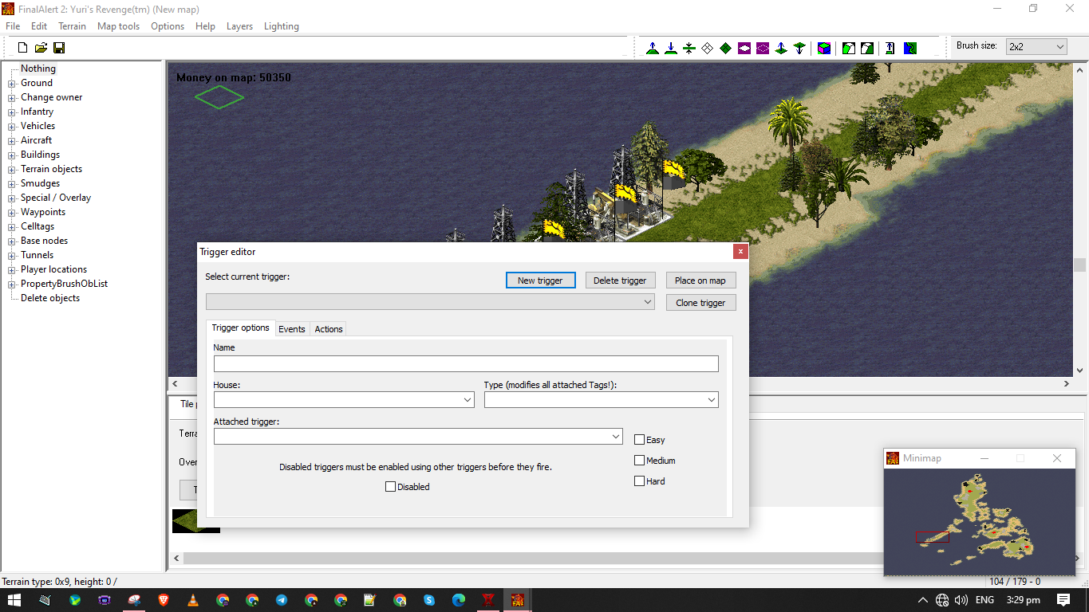Click the green diamond show tilesets icon
1089x612 pixels.
pos(726,48)
